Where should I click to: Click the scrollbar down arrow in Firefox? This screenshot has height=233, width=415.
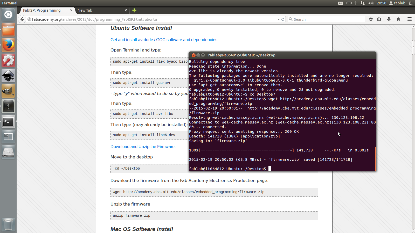tap(413, 231)
